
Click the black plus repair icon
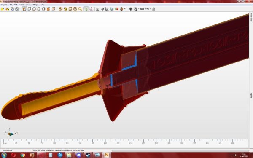point(131,9)
